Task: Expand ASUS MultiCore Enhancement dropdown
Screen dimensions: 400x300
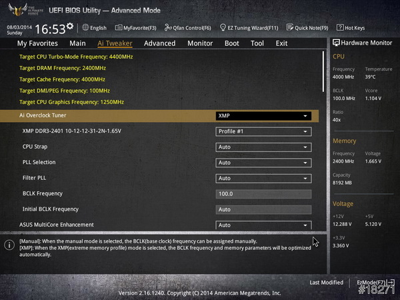Action: 263,225
